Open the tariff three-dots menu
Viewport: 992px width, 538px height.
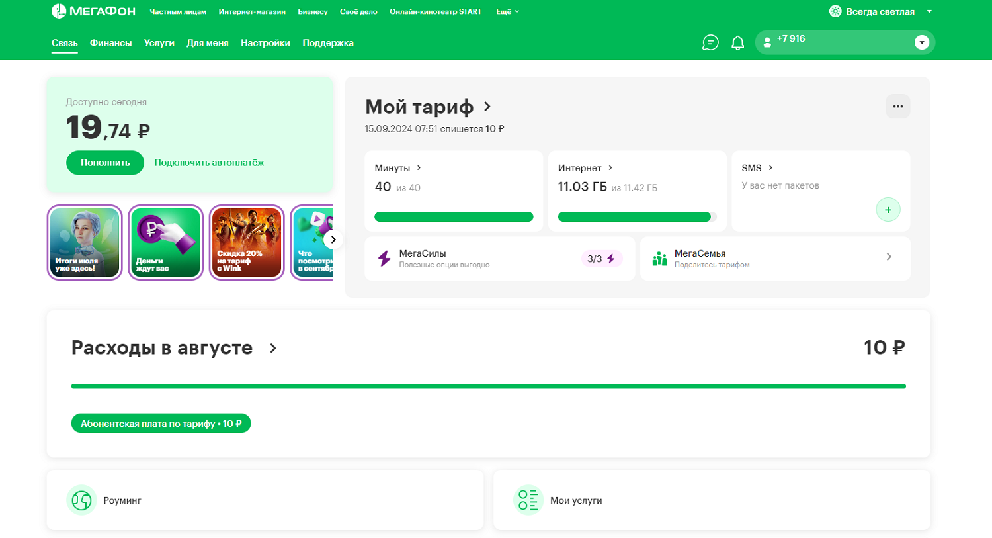[x=897, y=107]
